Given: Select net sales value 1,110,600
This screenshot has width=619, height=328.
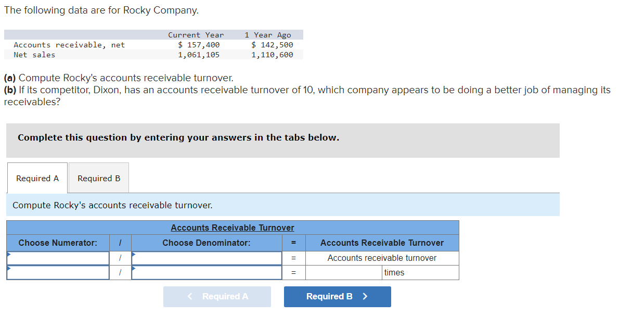Looking at the screenshot, I should click(x=273, y=55).
